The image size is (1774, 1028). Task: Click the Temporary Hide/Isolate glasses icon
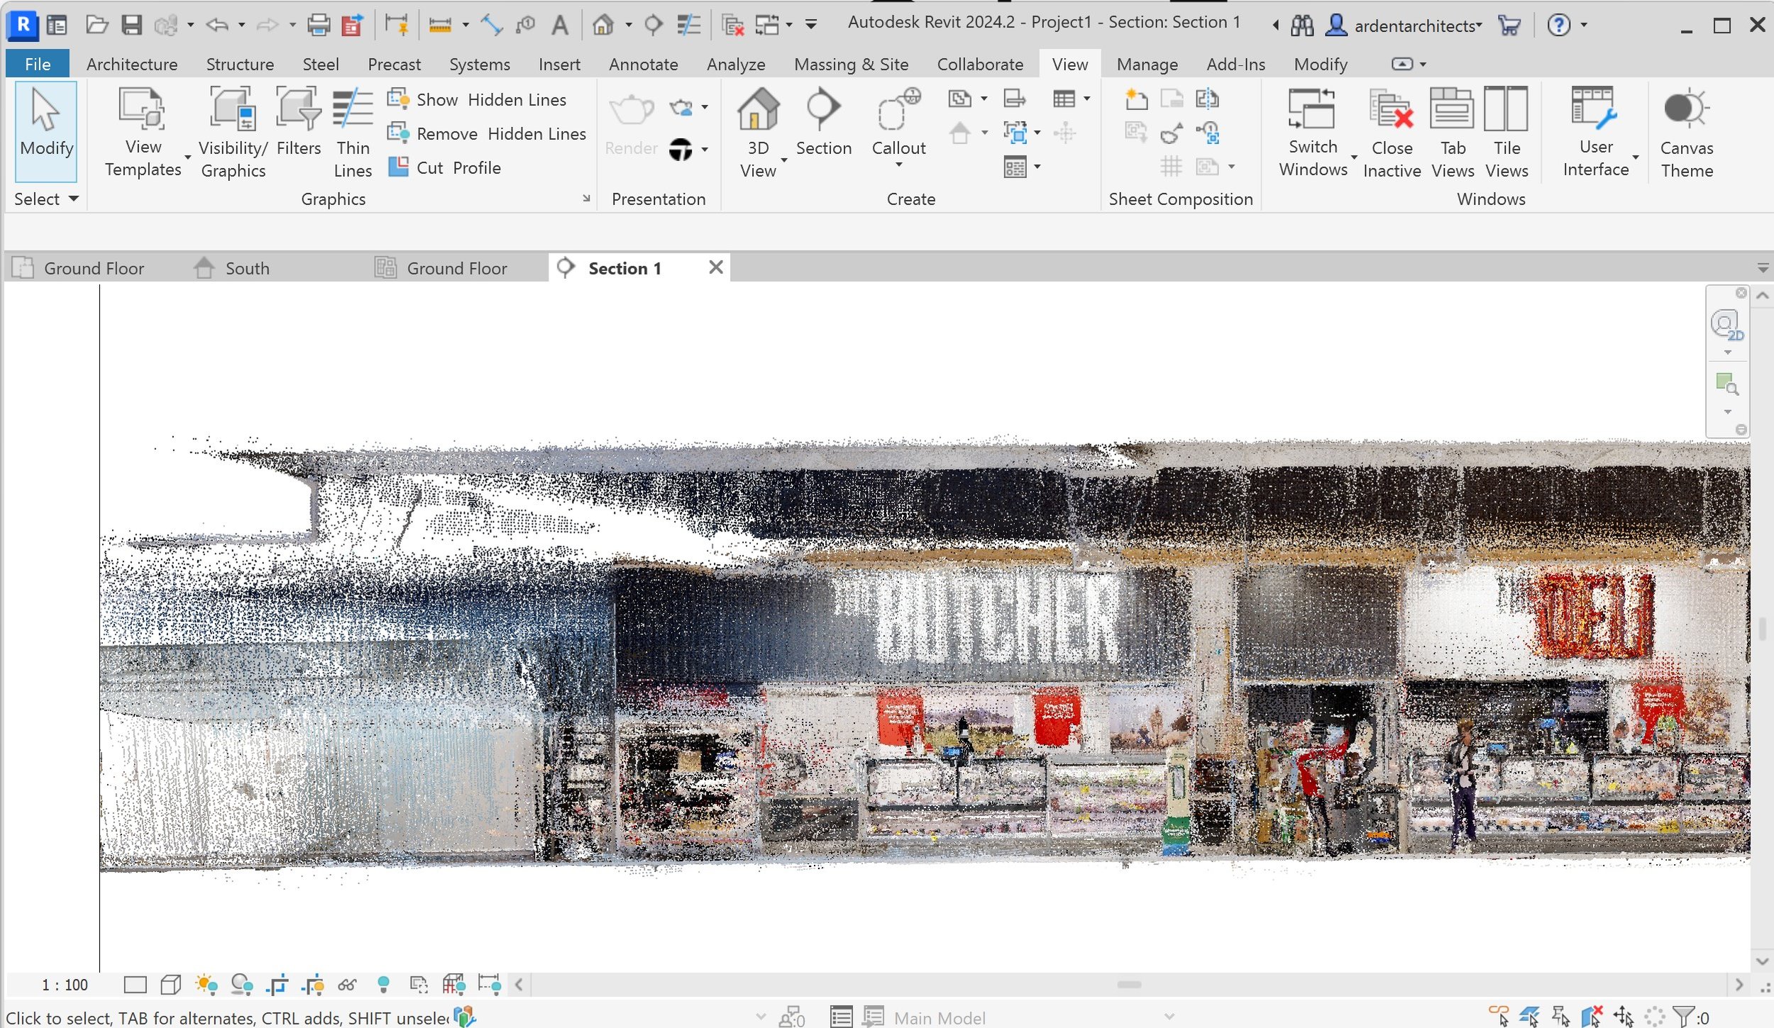click(347, 985)
